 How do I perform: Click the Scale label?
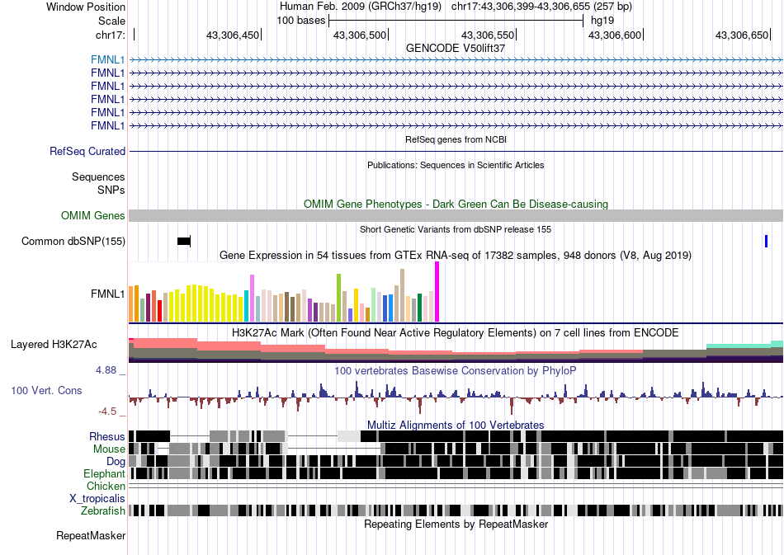click(x=111, y=21)
